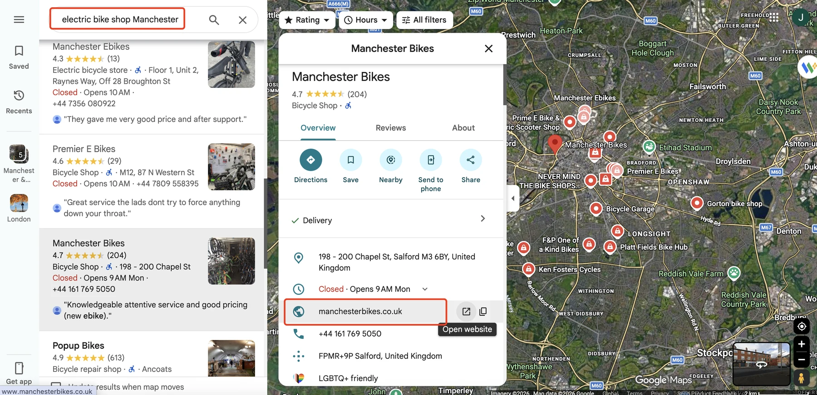Image resolution: width=817 pixels, height=395 pixels.
Task: Switch to the Reviews tab
Action: [x=391, y=128]
